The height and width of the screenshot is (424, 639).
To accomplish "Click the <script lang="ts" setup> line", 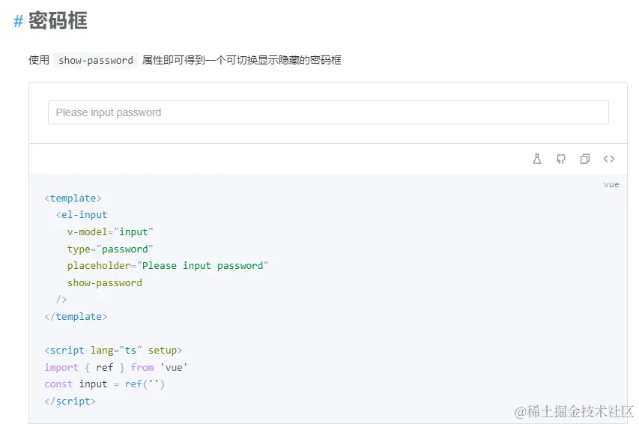I will coord(113,351).
